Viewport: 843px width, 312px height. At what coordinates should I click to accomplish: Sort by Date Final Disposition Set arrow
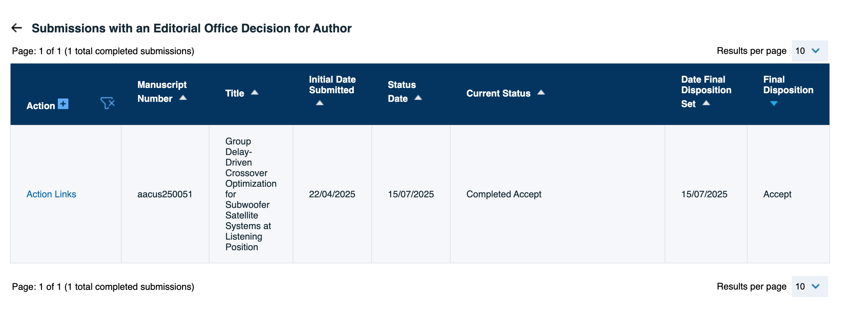coord(706,103)
